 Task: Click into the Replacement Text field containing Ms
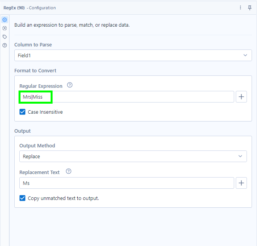pos(126,183)
